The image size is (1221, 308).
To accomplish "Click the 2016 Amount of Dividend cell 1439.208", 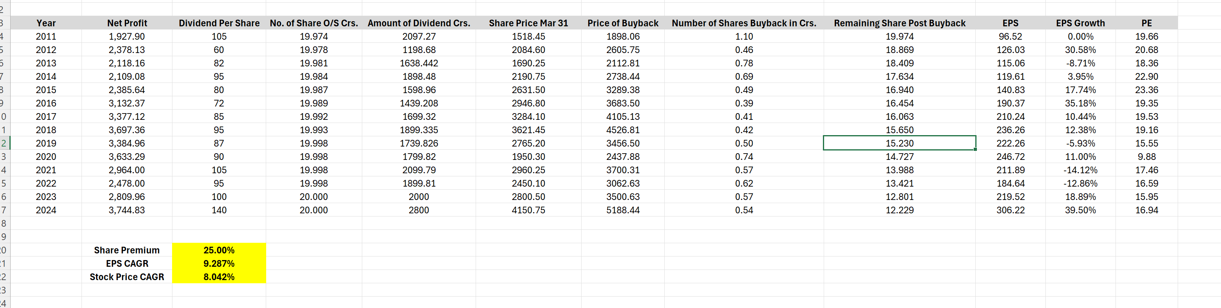I will [419, 103].
